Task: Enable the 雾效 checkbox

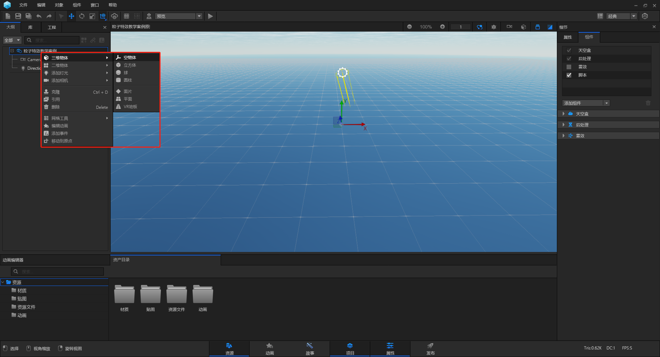Action: [x=569, y=67]
